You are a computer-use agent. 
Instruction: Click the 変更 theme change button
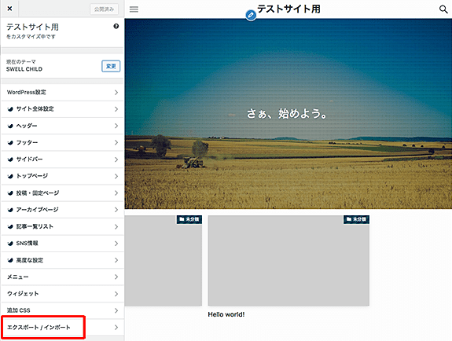pos(111,66)
